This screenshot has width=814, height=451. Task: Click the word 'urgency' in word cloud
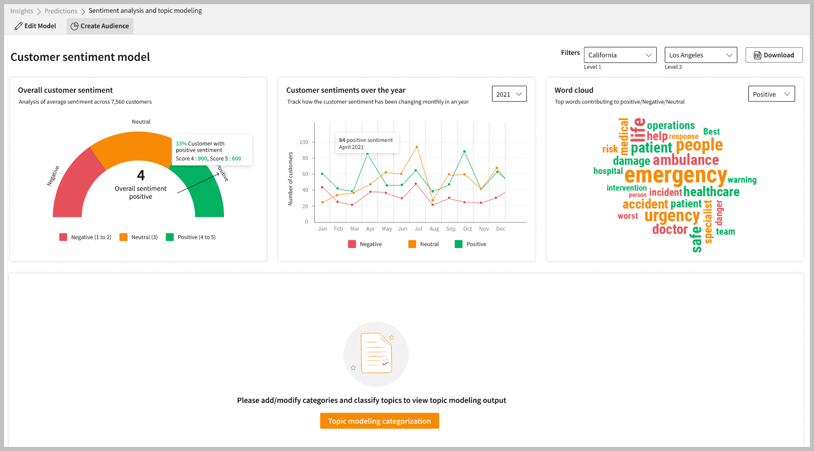click(672, 216)
